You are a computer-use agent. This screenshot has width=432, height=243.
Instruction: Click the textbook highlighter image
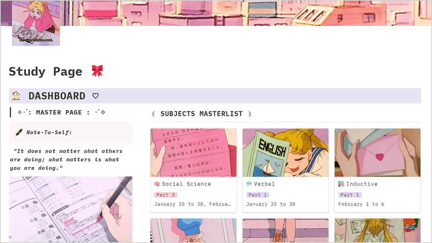point(71,209)
